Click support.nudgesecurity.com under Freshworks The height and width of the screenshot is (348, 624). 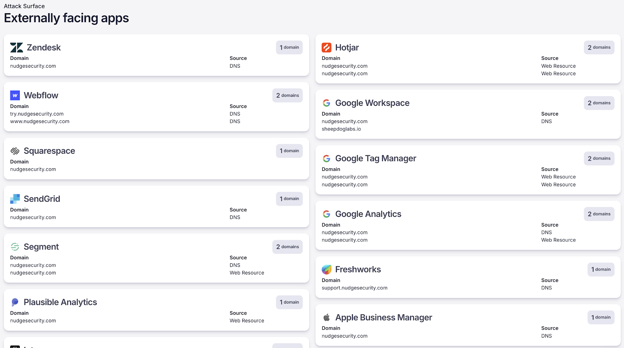(355, 288)
